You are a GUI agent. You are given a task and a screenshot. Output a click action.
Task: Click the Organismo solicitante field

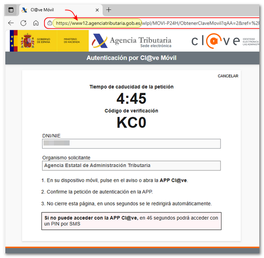[131, 166]
